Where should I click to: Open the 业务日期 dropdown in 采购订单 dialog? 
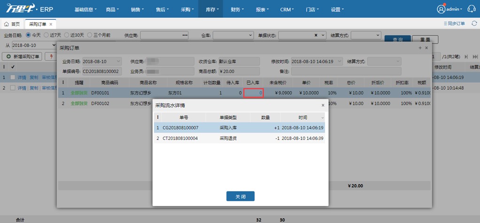coord(118,62)
